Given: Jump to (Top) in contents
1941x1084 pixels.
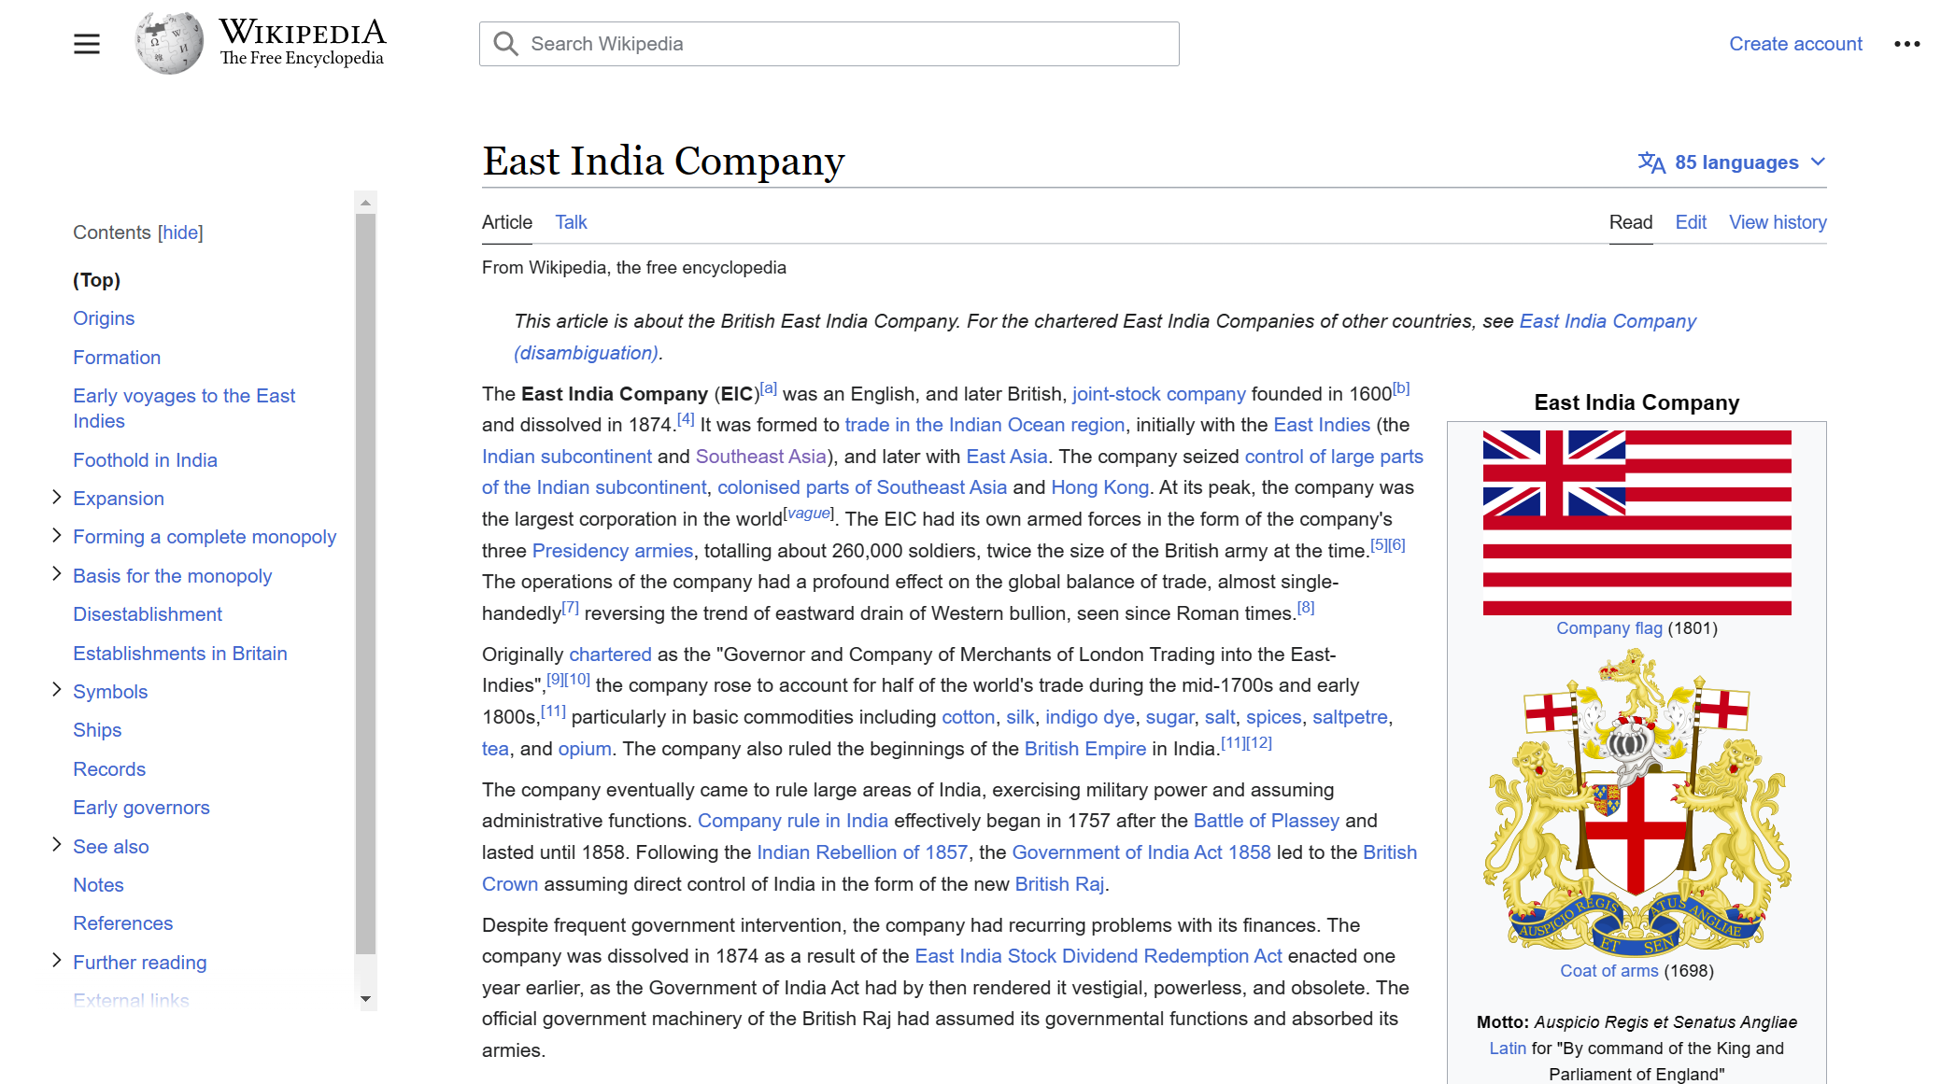Looking at the screenshot, I should (96, 280).
